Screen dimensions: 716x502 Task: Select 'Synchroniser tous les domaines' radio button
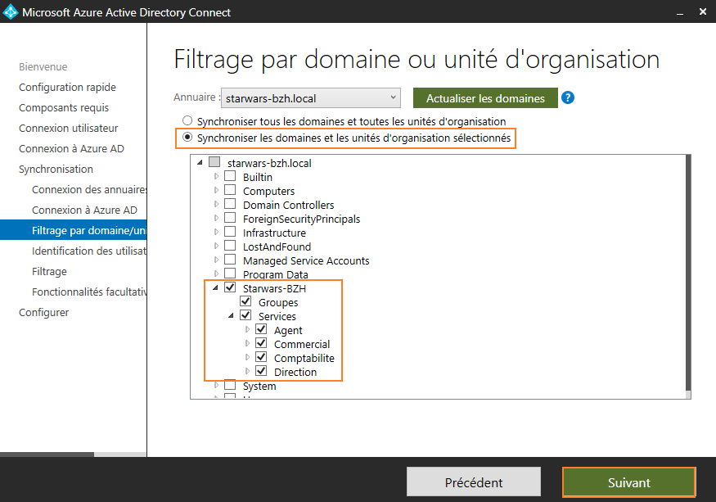(x=187, y=120)
